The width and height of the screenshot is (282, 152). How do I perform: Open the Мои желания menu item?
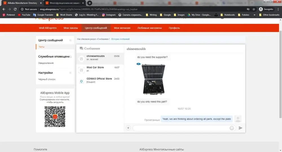122,28
